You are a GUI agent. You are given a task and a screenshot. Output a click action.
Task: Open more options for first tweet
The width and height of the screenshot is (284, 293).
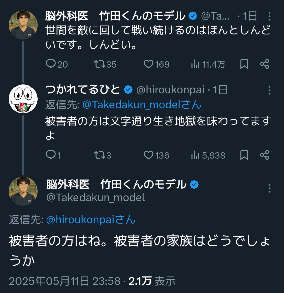tap(269, 17)
